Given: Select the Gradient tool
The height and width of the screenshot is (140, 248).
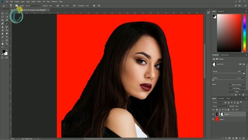Looking at the screenshot, I should click(x=7, y=30).
